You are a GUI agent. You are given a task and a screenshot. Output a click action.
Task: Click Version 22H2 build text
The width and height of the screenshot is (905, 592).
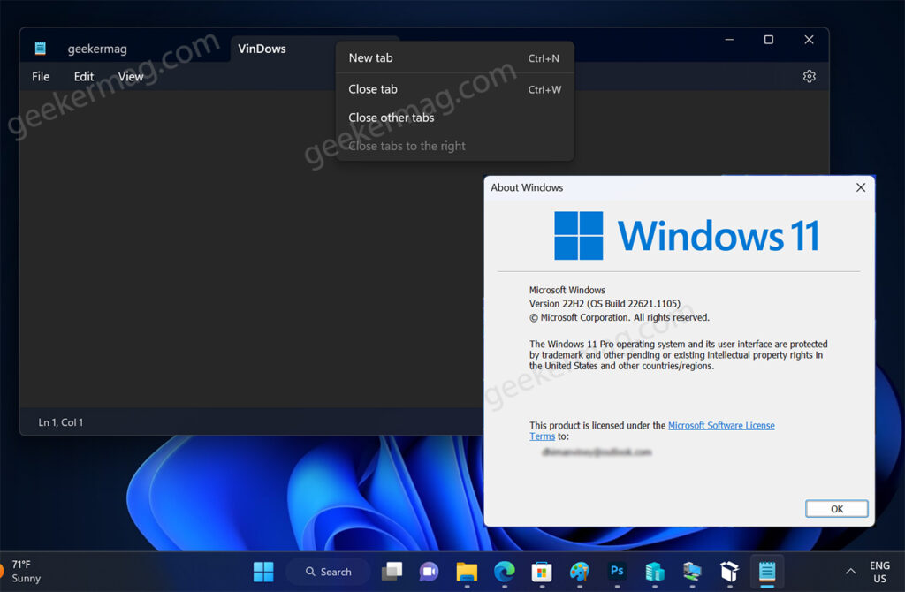[605, 303]
